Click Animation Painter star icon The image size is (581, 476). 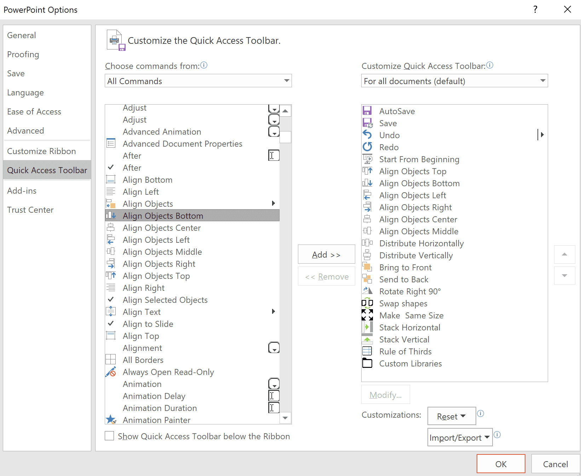(111, 419)
